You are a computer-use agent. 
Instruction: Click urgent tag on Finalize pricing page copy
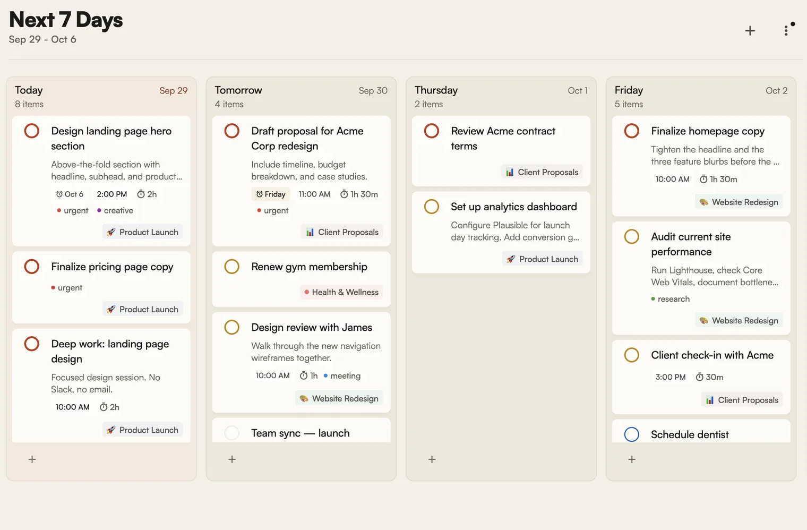[67, 288]
